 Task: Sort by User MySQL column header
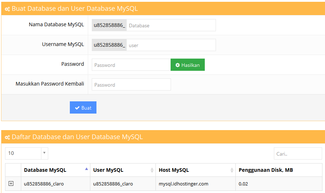pyautogui.click(x=123, y=170)
